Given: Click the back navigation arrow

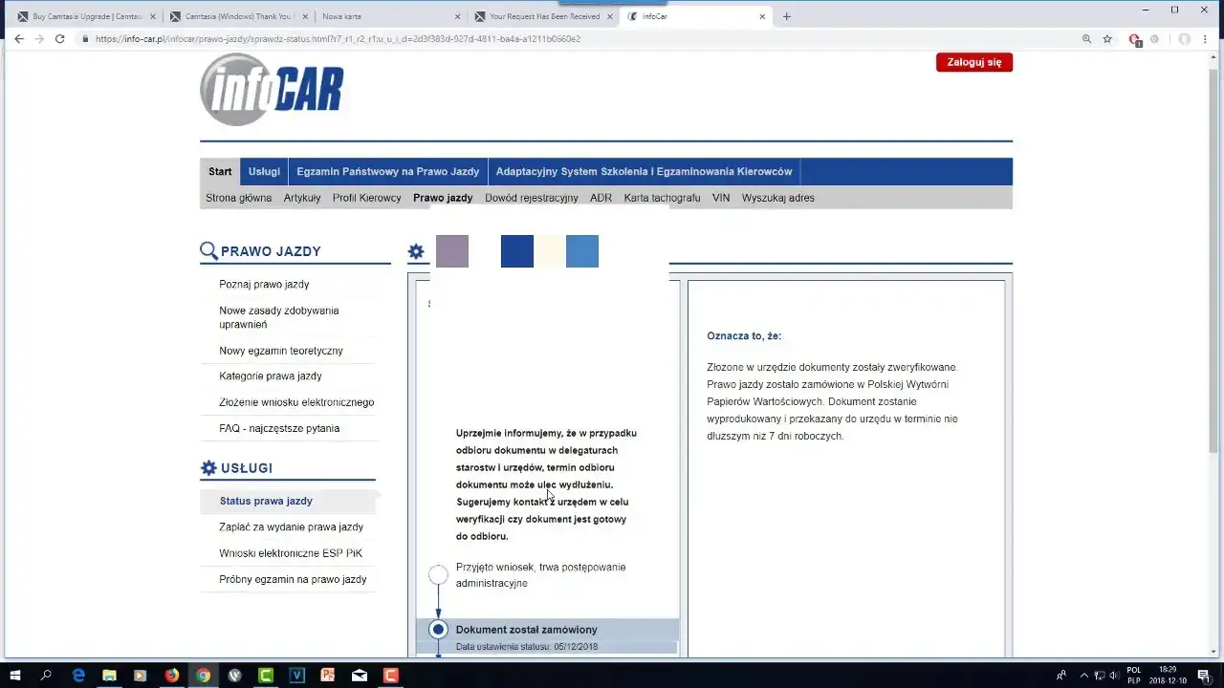Looking at the screenshot, I should pyautogui.click(x=18, y=38).
